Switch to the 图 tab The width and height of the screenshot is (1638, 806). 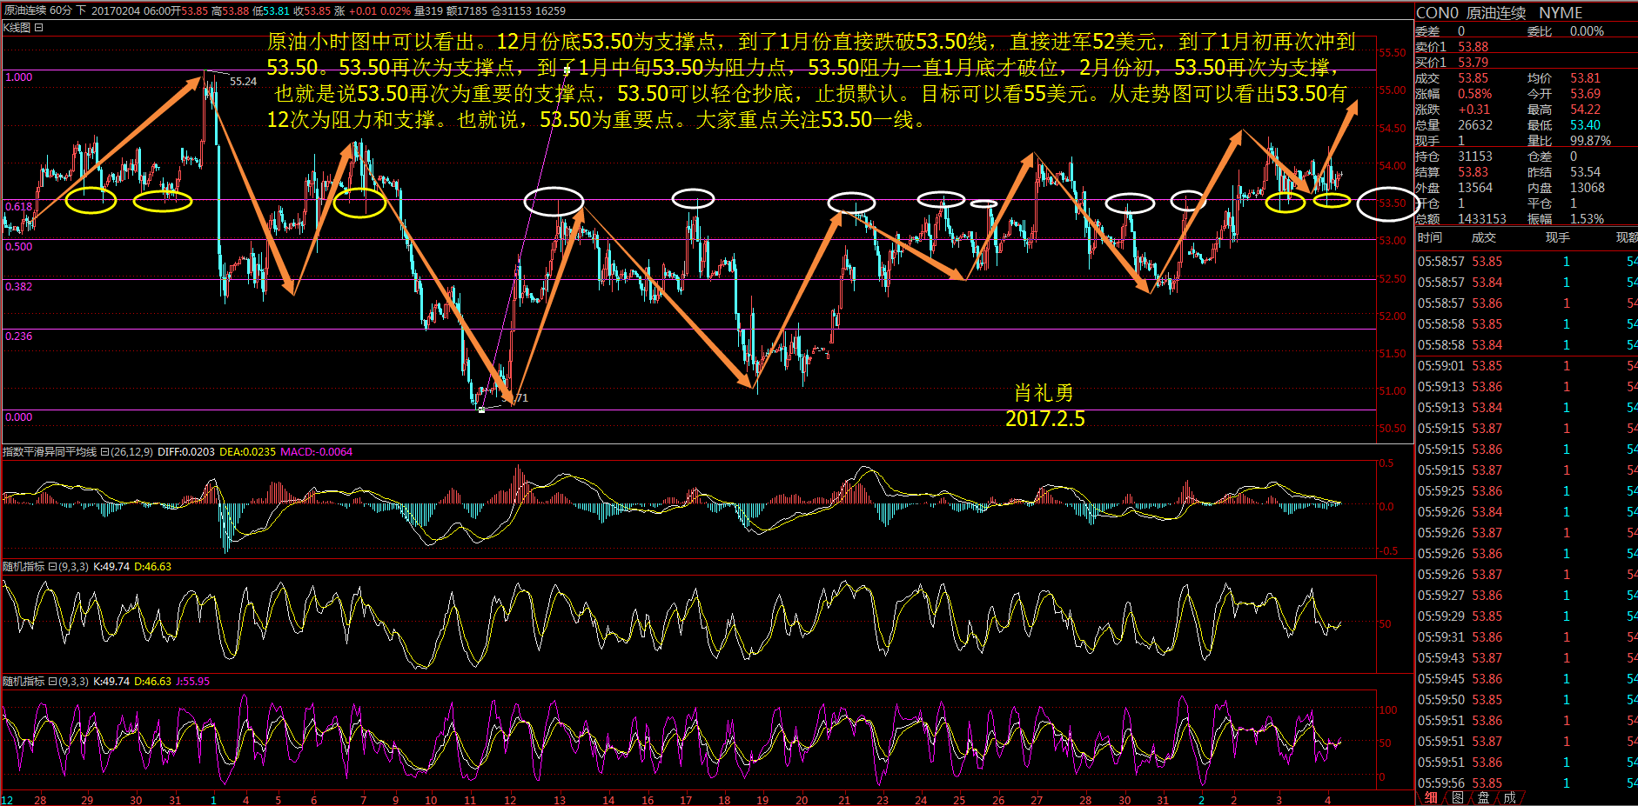tap(1457, 797)
